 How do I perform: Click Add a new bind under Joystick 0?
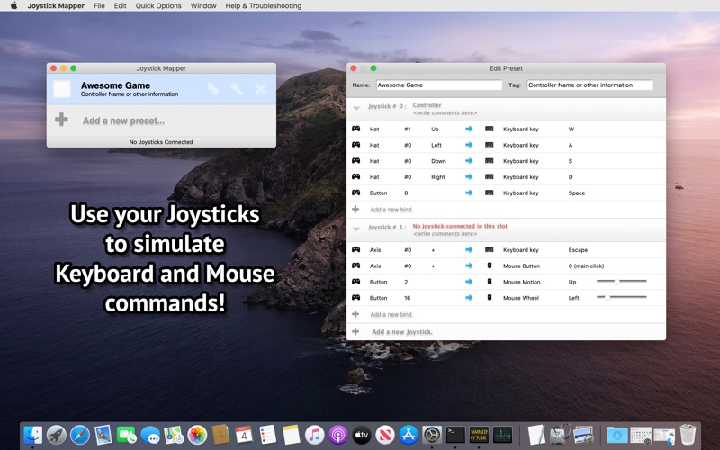[x=391, y=210]
